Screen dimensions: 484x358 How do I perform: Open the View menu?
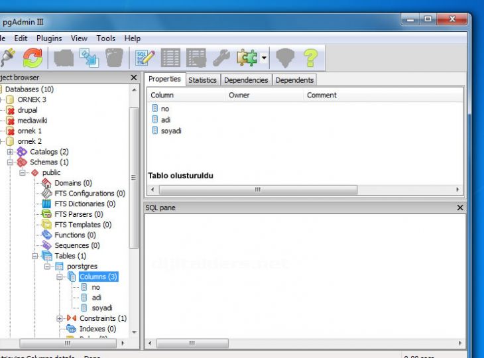pyautogui.click(x=79, y=38)
